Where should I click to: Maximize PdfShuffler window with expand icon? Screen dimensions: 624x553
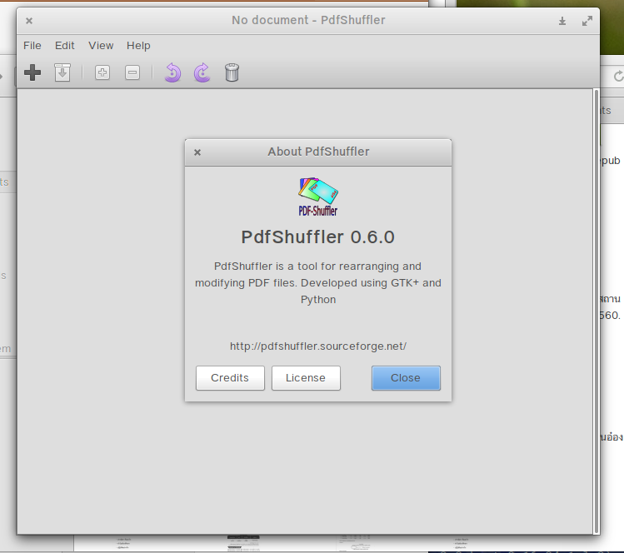(587, 21)
